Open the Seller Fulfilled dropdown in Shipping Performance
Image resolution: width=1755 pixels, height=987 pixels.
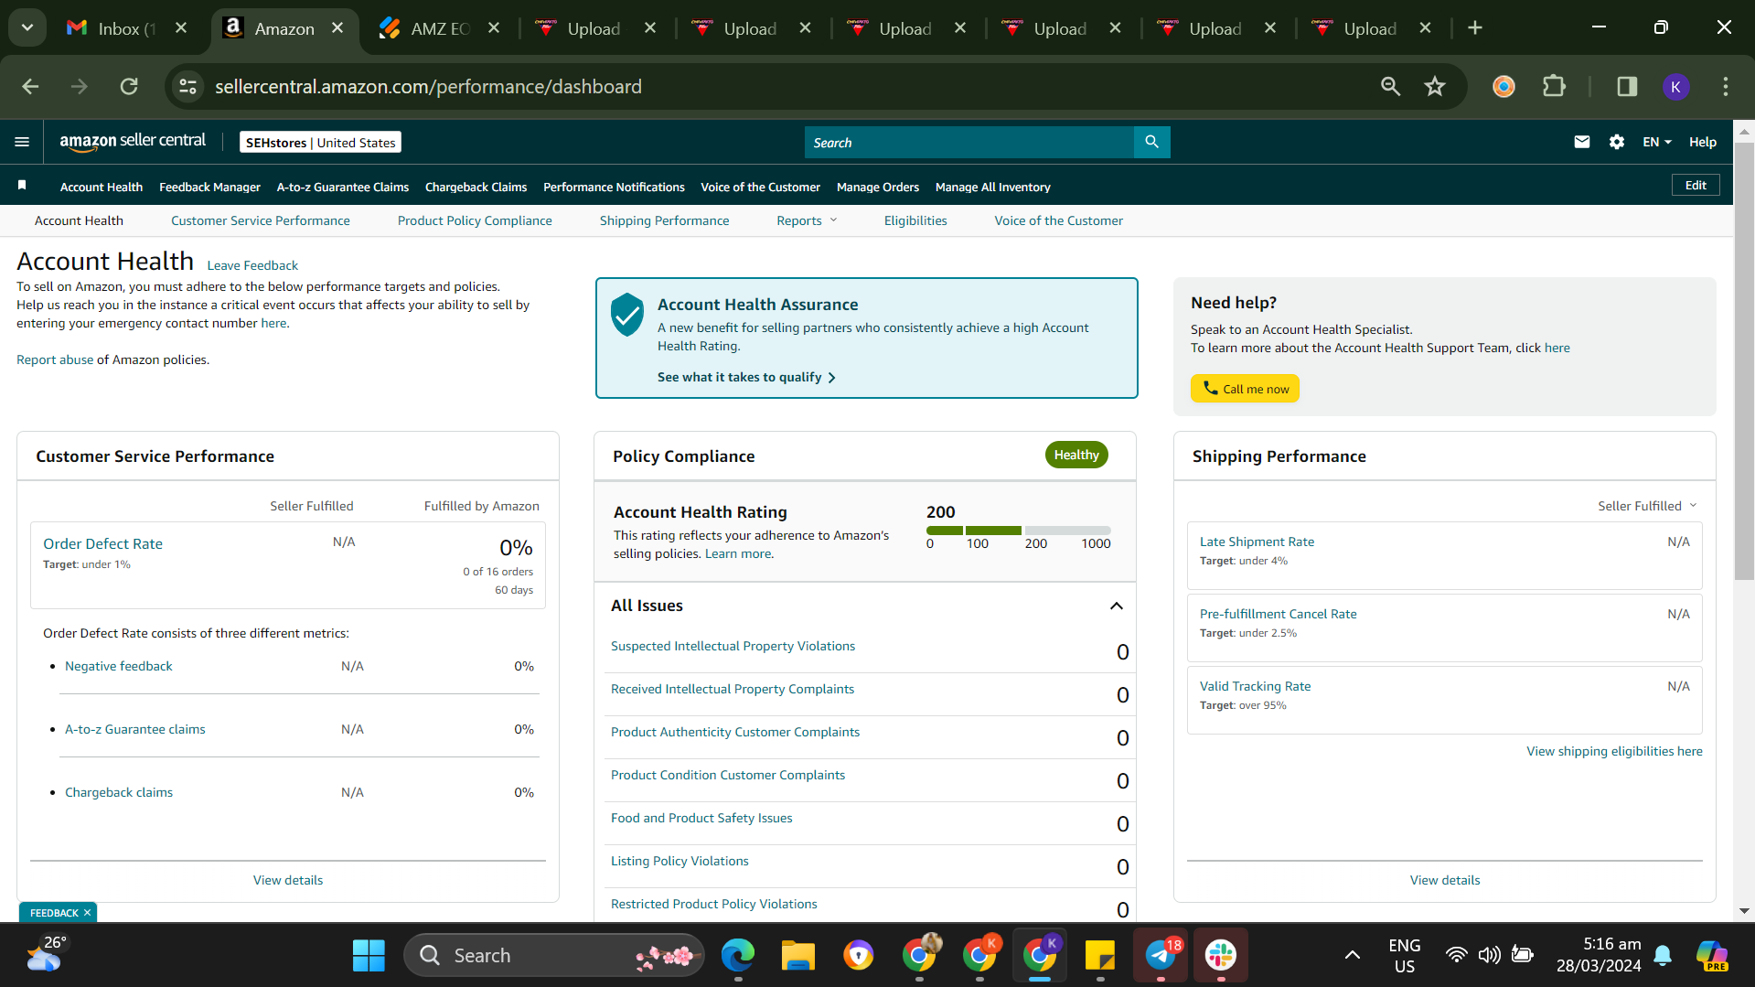(1647, 506)
